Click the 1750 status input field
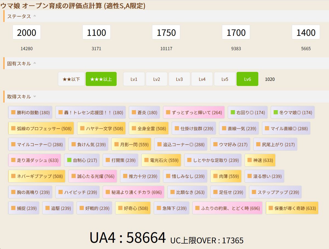The height and width of the screenshot is (249, 329). click(166, 32)
